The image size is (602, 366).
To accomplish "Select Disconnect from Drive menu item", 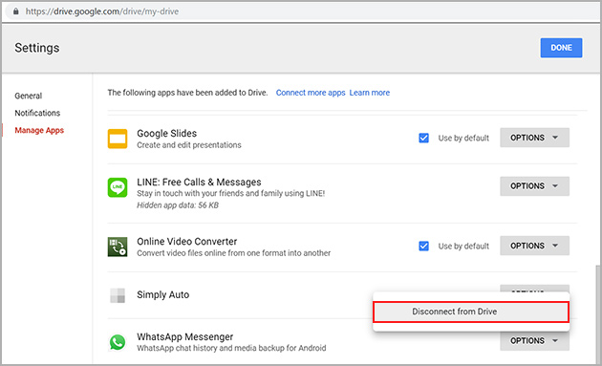I will pos(471,312).
